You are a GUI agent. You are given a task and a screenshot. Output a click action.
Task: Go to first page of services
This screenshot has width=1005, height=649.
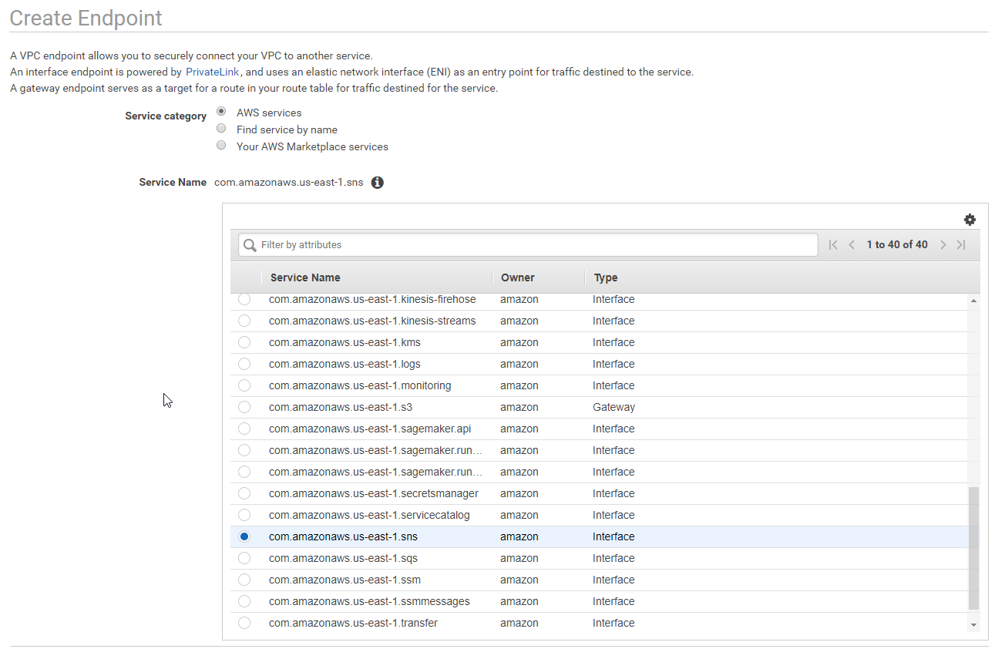click(x=833, y=244)
